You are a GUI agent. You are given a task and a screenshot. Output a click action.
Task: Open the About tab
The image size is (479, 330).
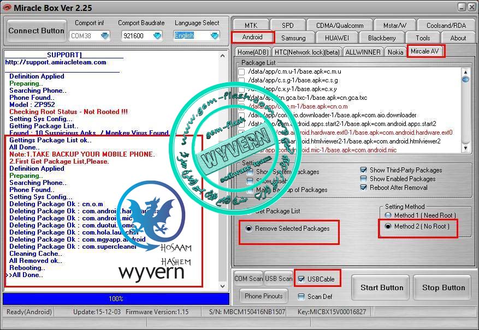coord(458,38)
